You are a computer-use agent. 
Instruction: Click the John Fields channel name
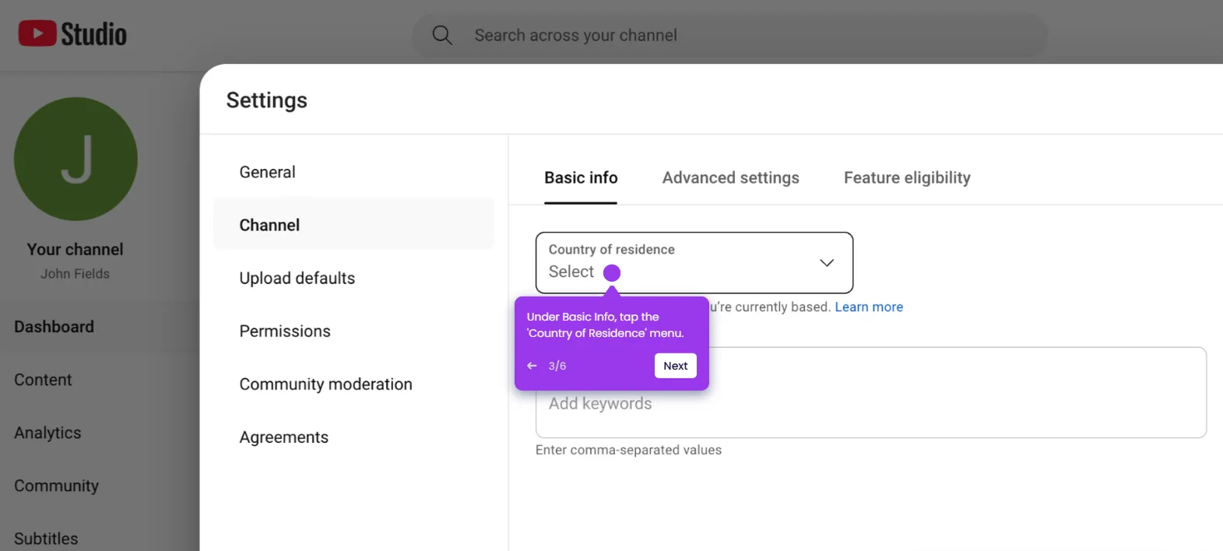tap(76, 274)
